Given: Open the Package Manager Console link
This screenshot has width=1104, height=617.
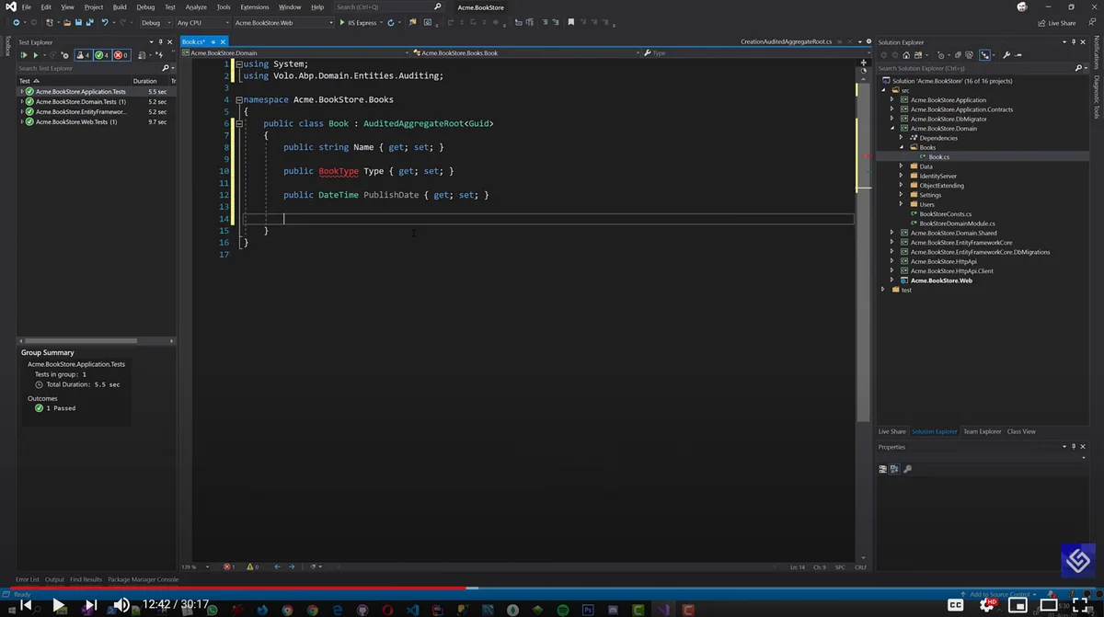Looking at the screenshot, I should pyautogui.click(x=143, y=579).
